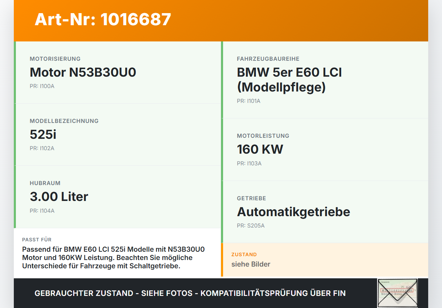The height and width of the screenshot is (308, 442).
Task: Click the envelope FIN message icon
Action: coord(397,293)
